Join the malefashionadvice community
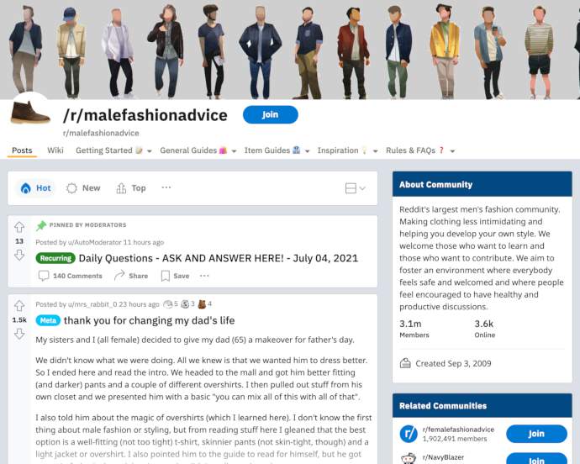The image size is (580, 464). [x=271, y=114]
